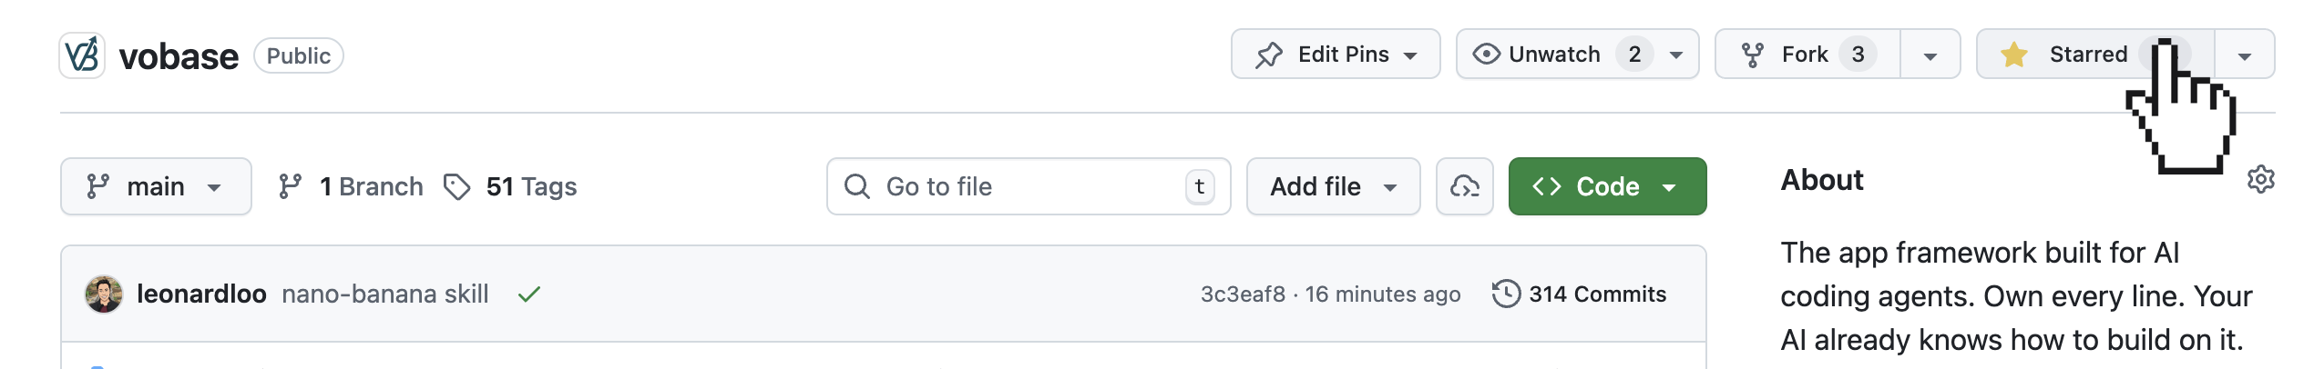Open the nano-banana skill commit message
The width and height of the screenshot is (2314, 369).
[384, 294]
